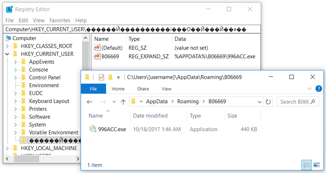Image resolution: width=326 pixels, height=173 pixels.
Task: Select the HKEY_LOCAL_MACHINE hive
Action: pyautogui.click(x=49, y=148)
